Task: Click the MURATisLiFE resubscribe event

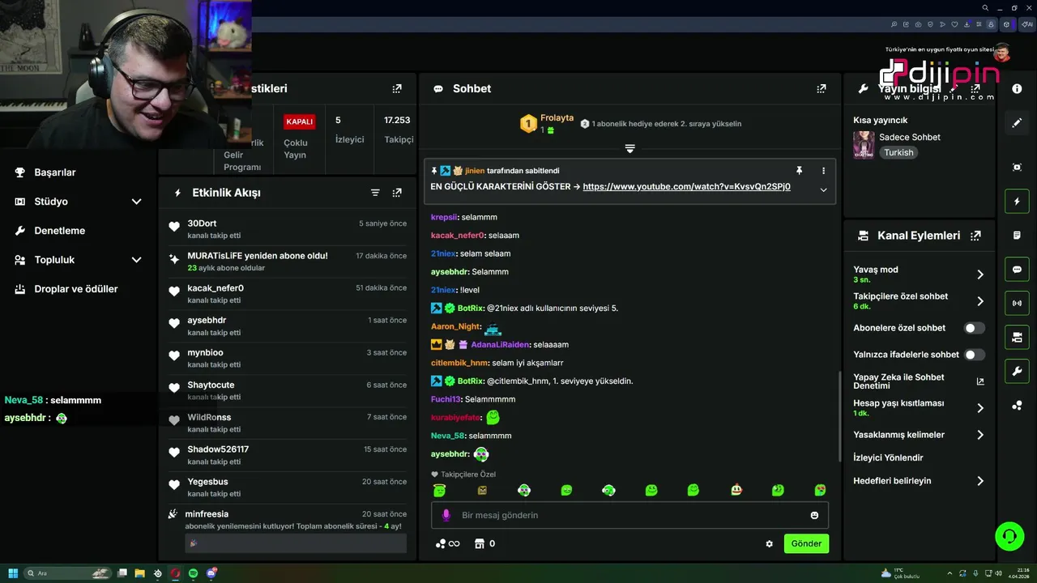Action: (288, 262)
